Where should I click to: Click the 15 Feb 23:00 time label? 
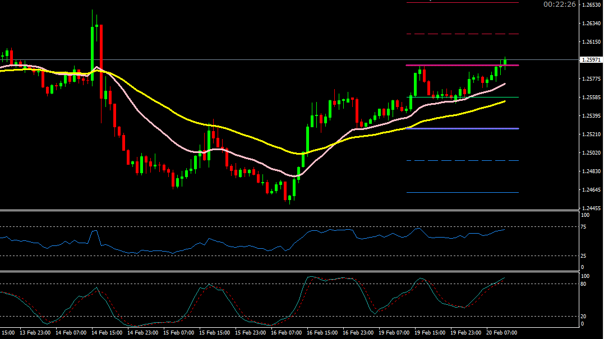(x=250, y=332)
